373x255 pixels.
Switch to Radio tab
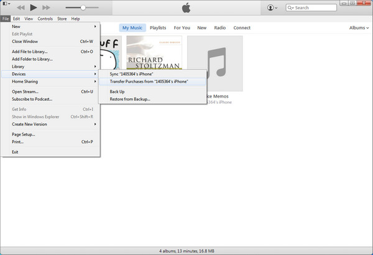(x=220, y=28)
